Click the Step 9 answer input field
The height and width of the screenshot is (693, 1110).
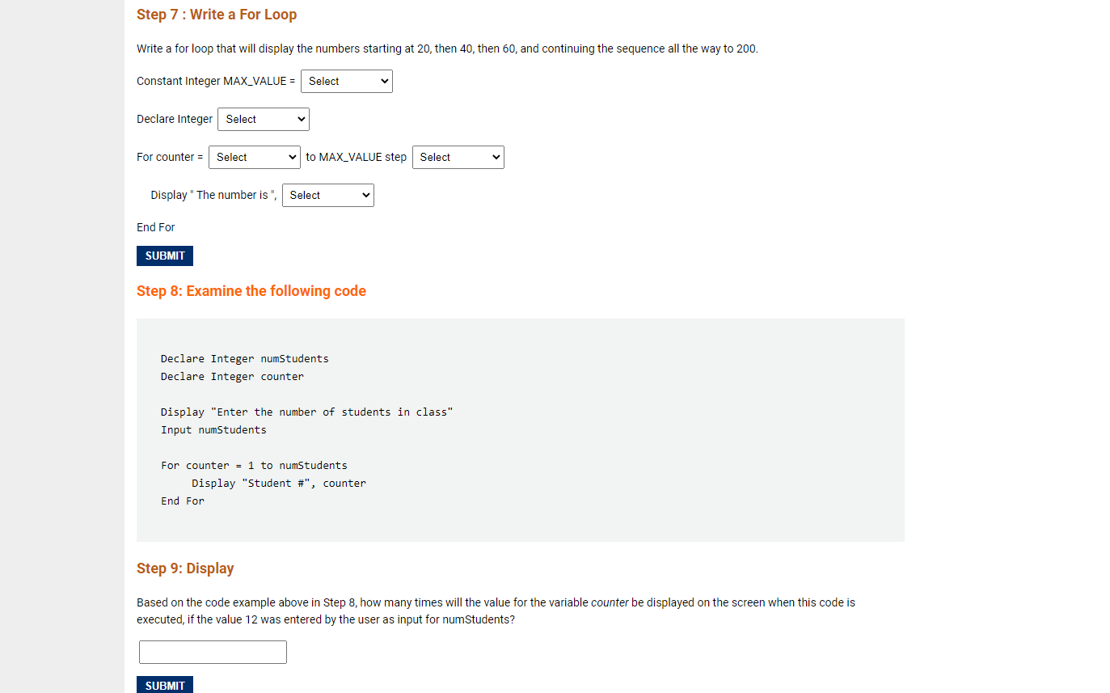pos(212,652)
